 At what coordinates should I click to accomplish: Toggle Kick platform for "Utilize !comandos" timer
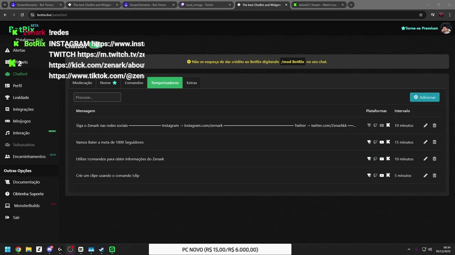388,159
